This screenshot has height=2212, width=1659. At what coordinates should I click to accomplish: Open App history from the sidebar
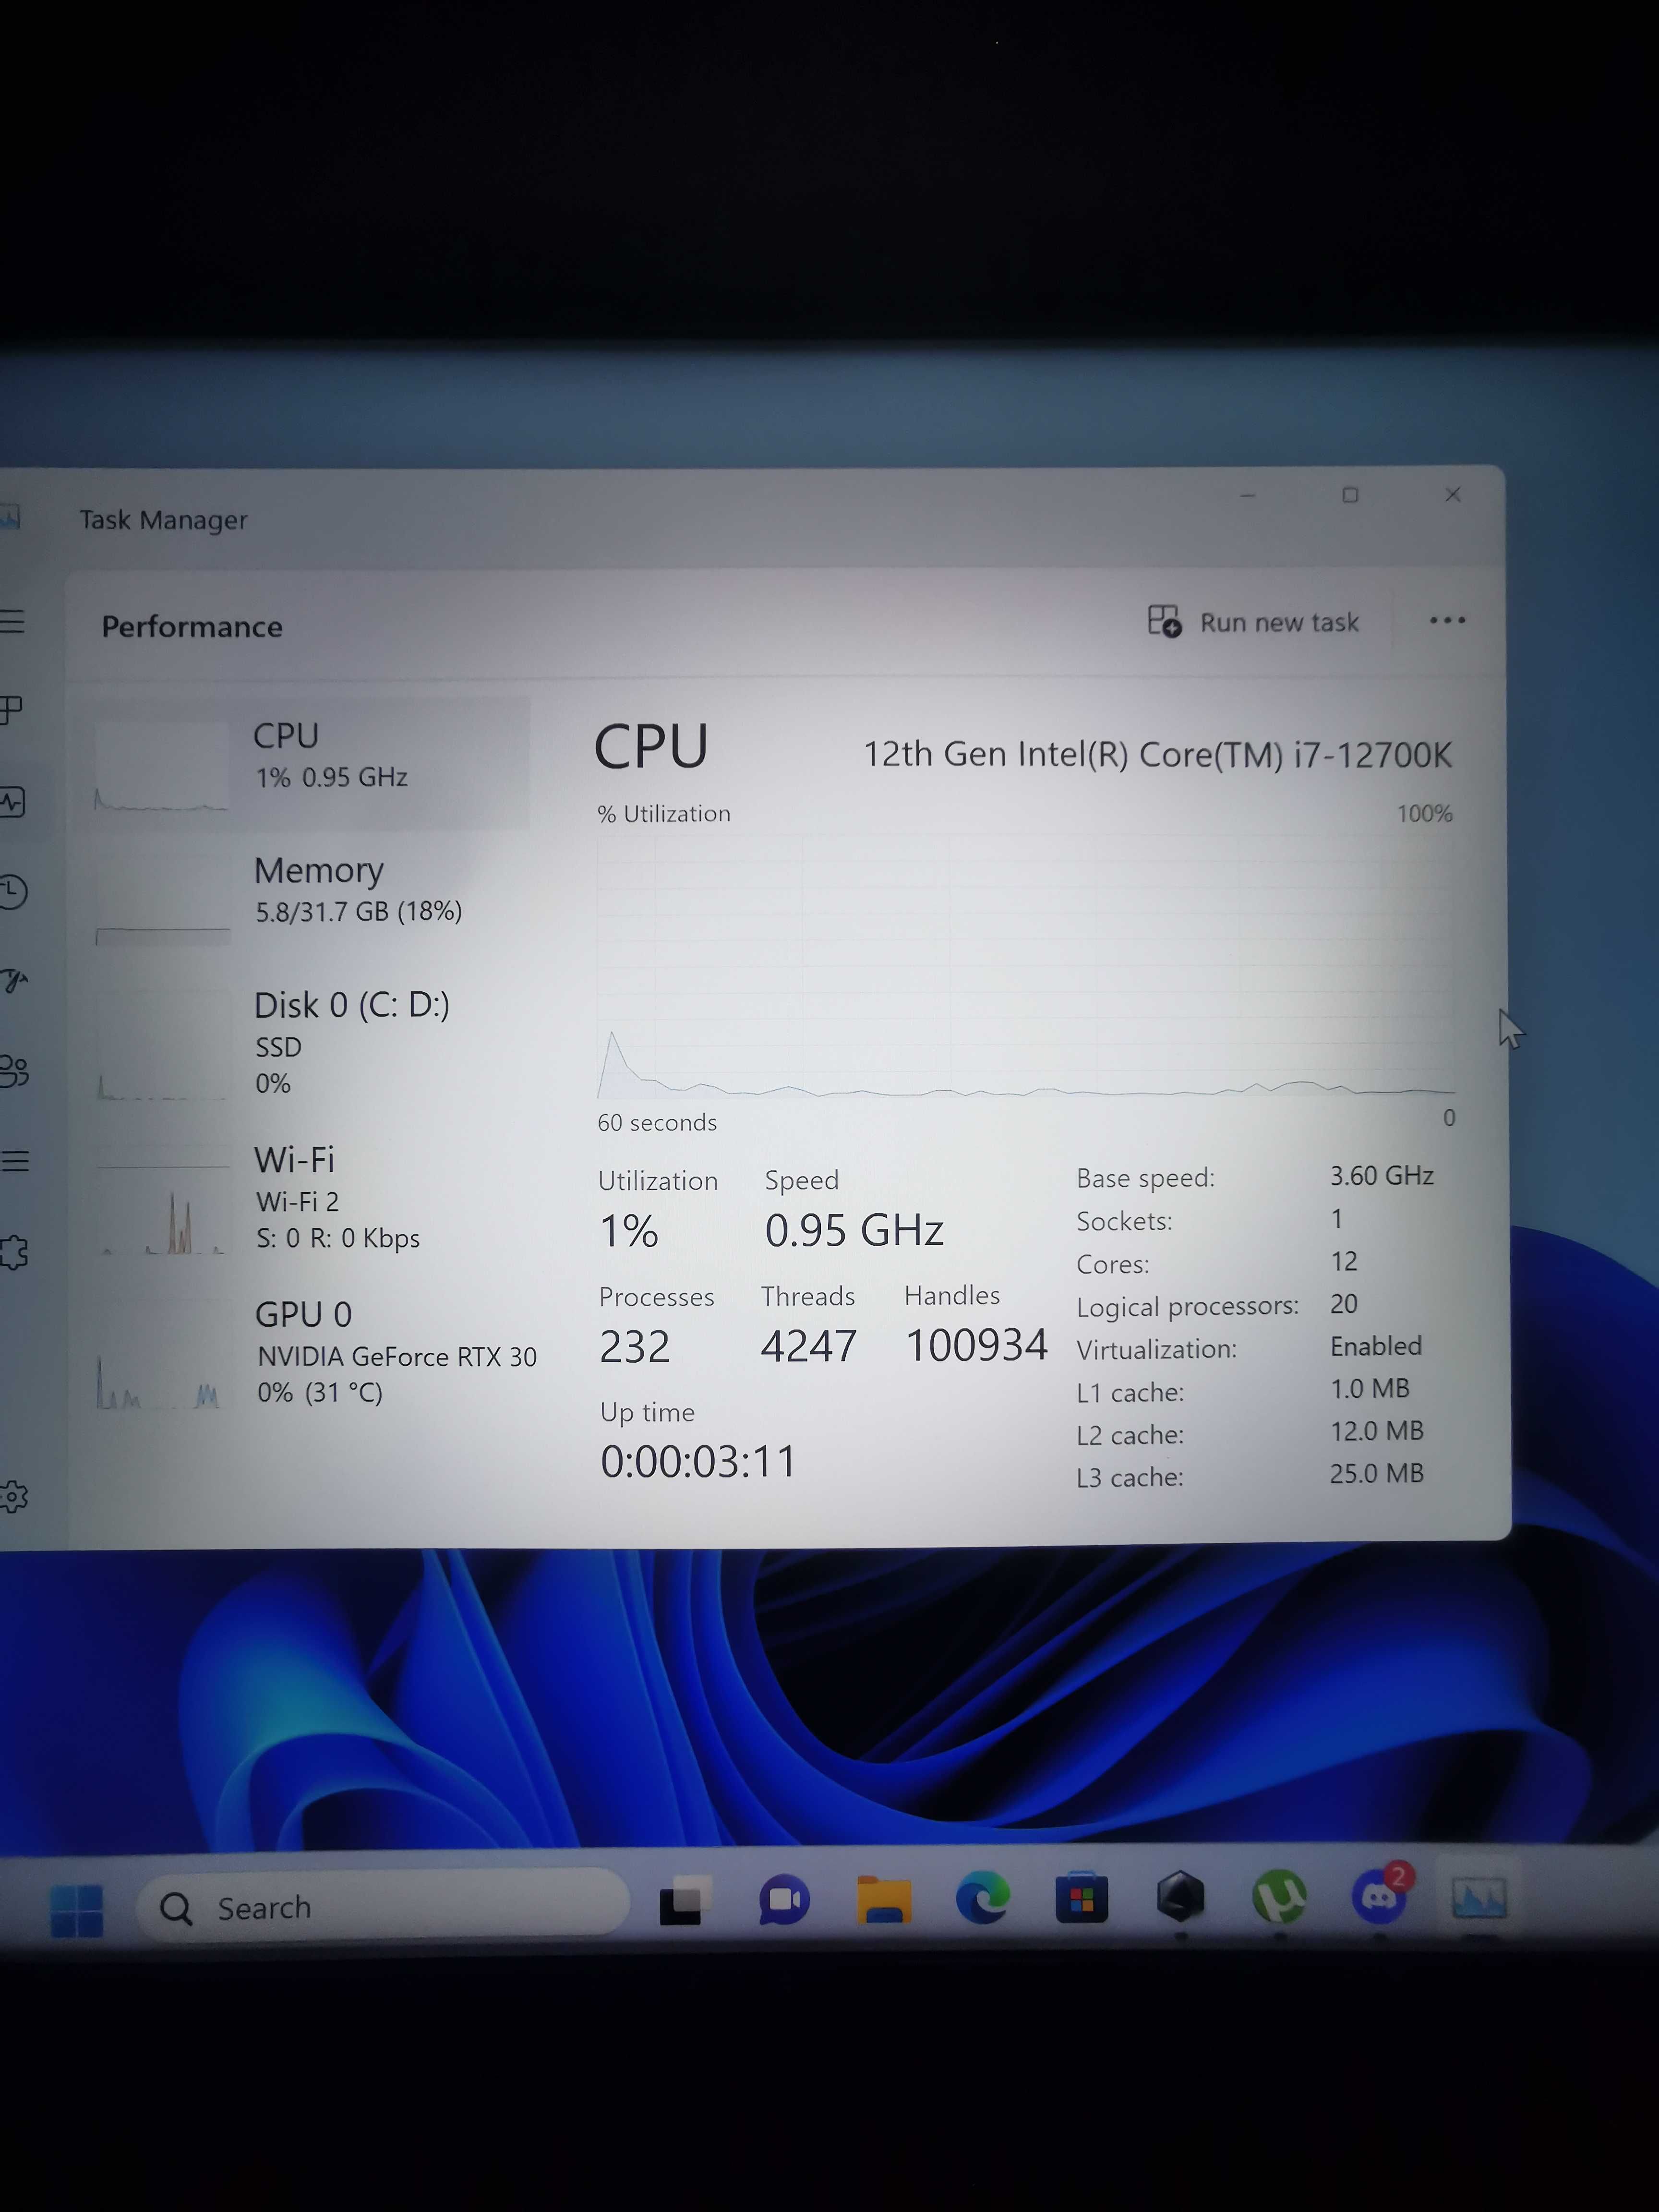12,892
